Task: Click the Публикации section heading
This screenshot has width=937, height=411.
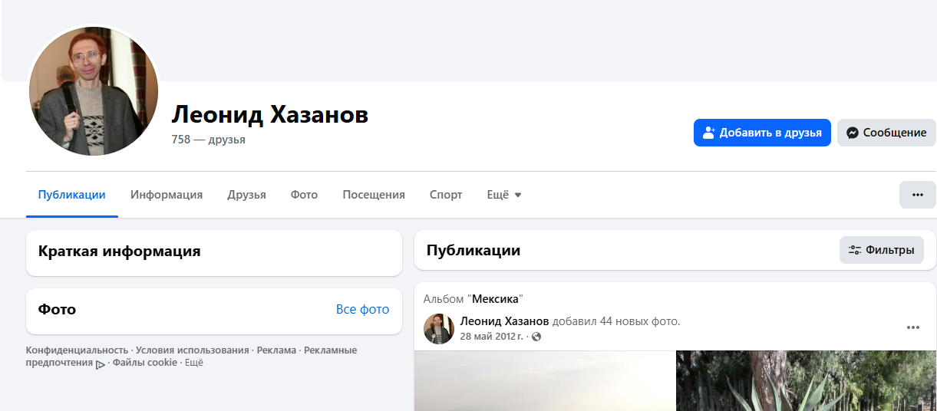Action: pyautogui.click(x=473, y=250)
